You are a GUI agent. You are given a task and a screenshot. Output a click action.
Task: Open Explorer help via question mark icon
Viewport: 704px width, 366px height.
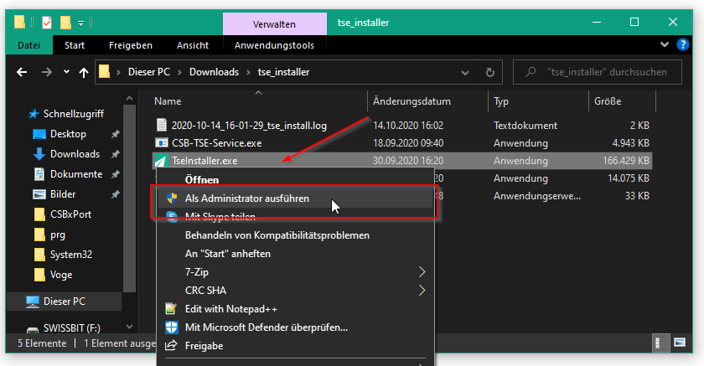coord(683,44)
